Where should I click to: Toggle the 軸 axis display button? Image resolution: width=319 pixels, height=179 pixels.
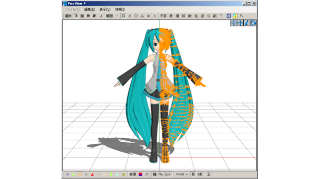tap(155, 175)
